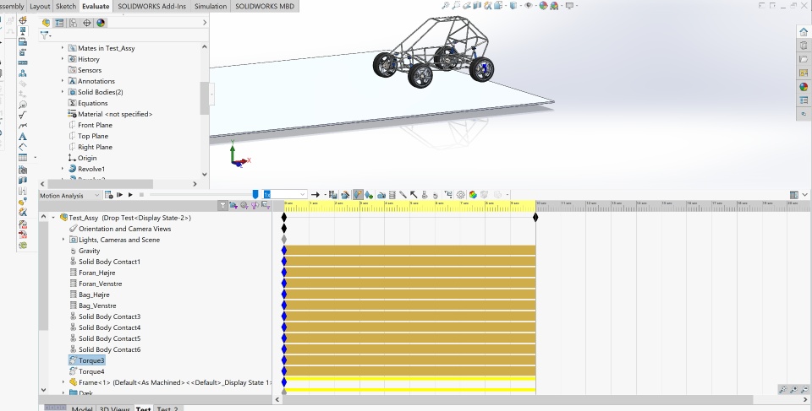Move the playback time slider handle
The image size is (812, 411).
[x=255, y=194]
